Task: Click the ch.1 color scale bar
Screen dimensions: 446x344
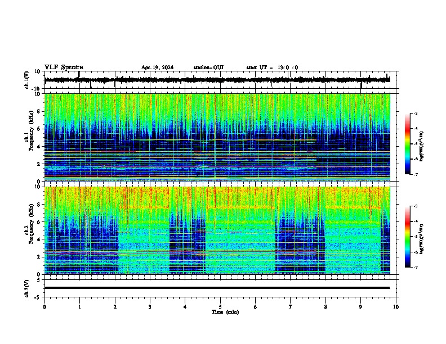Action: pos(407,144)
